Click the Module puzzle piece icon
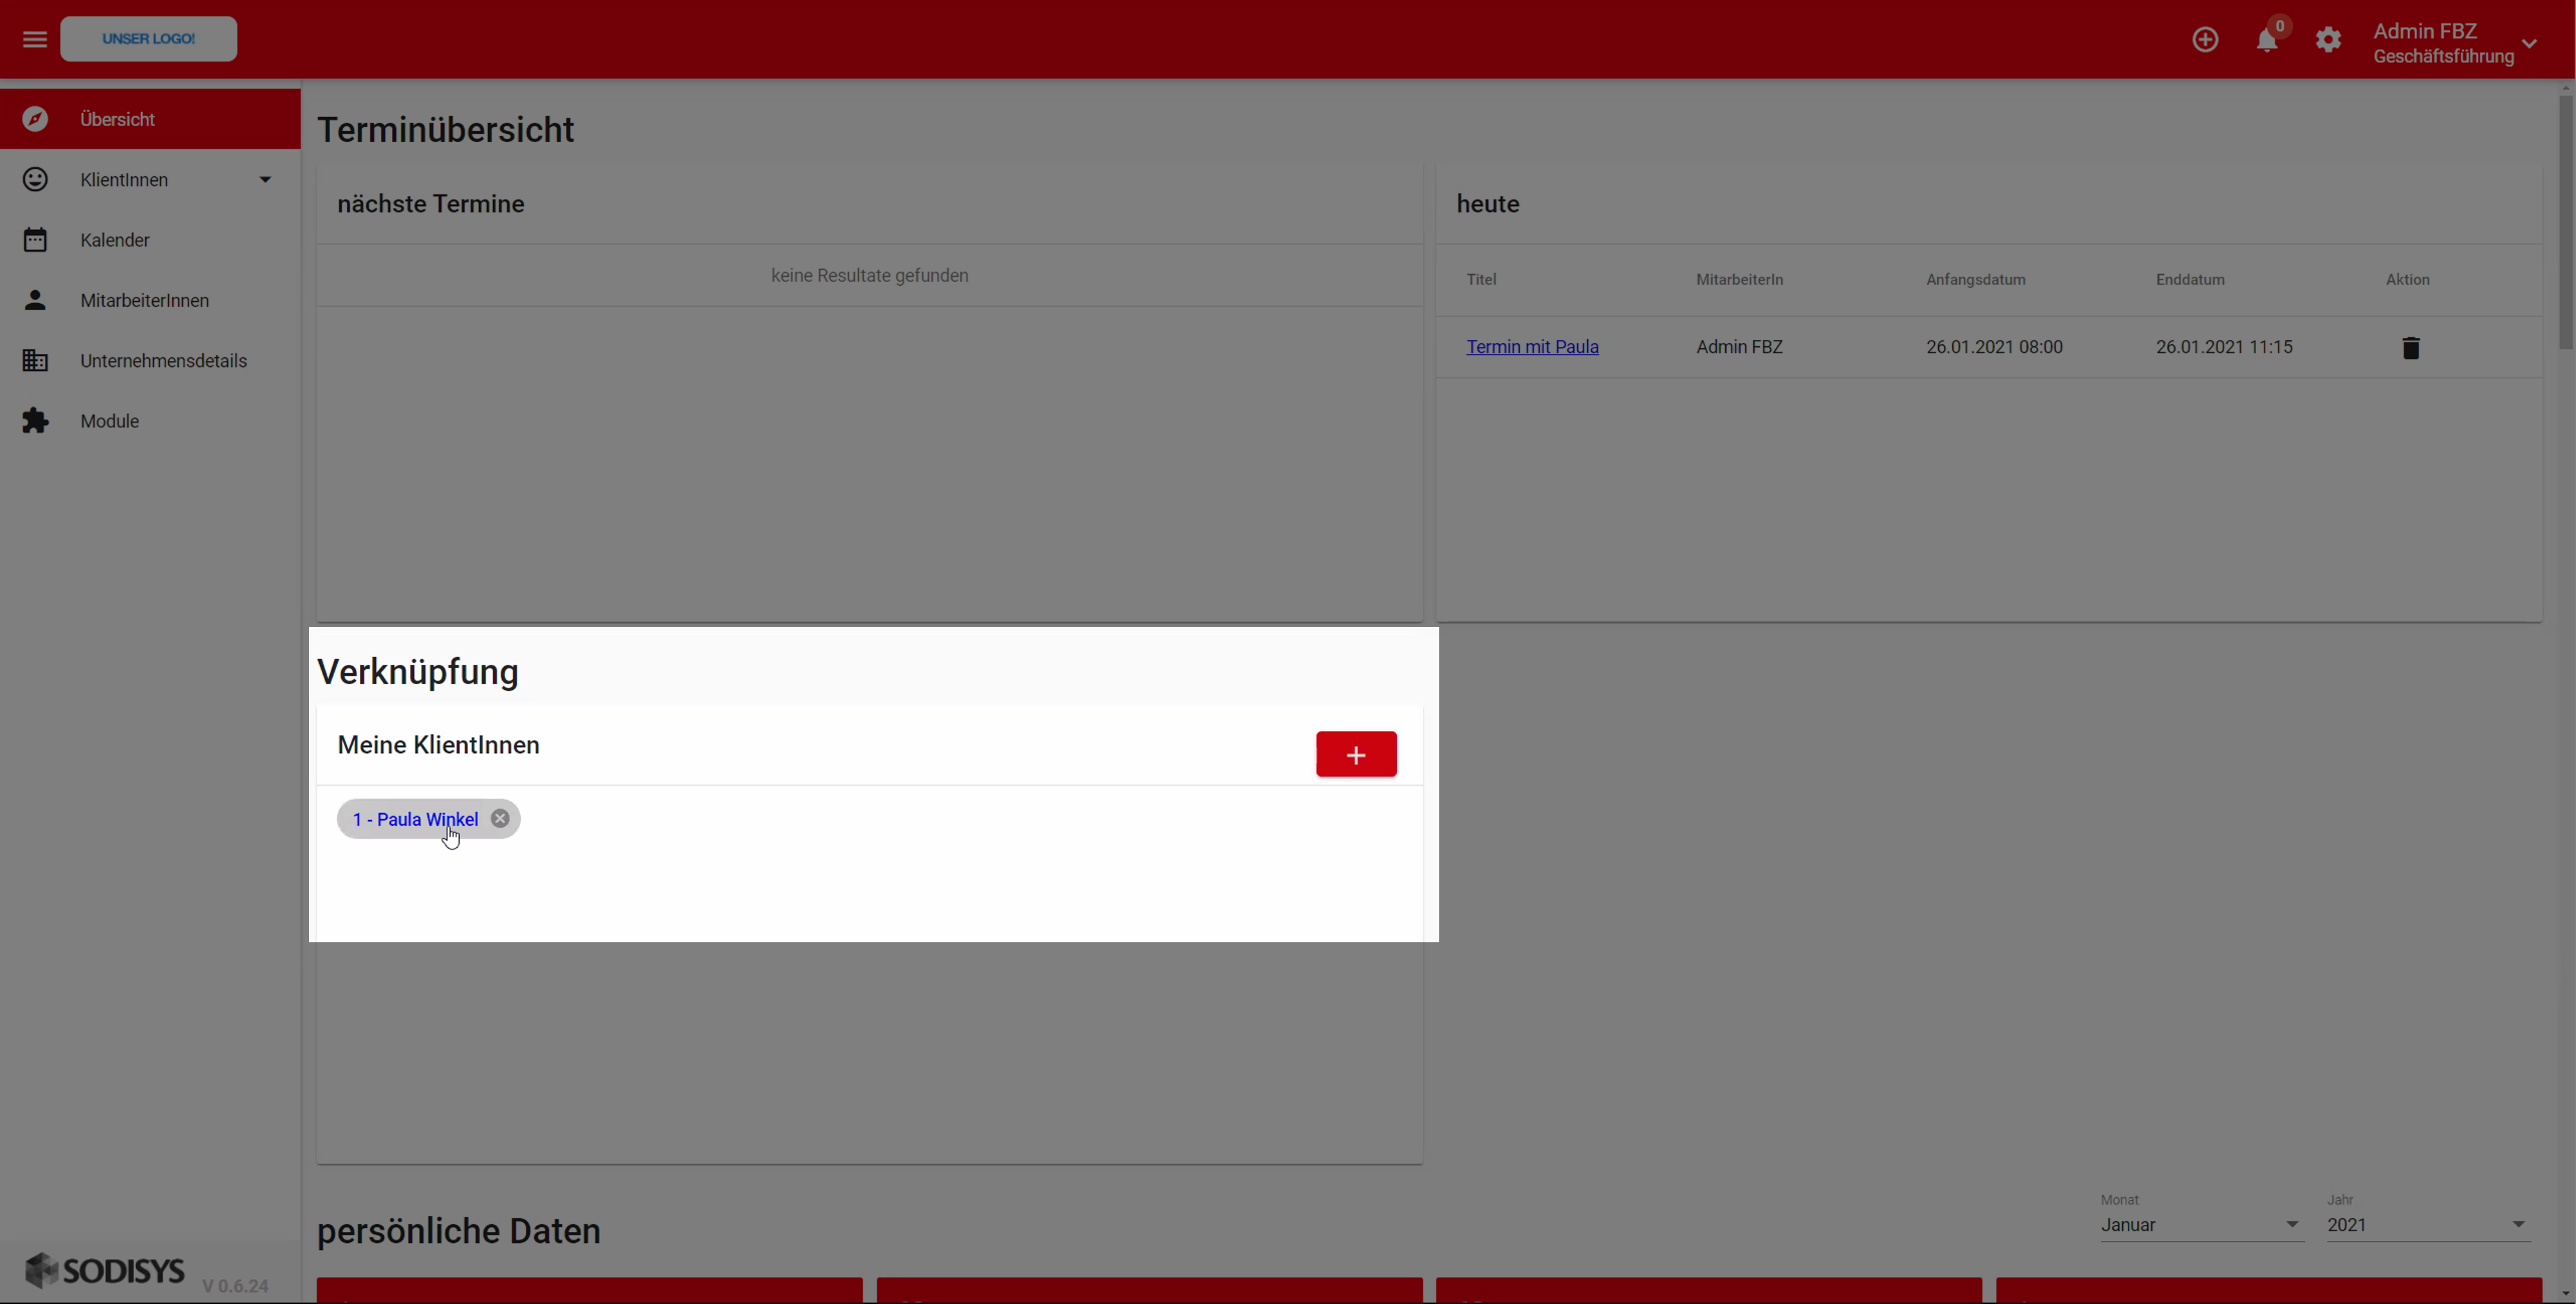 (35, 421)
